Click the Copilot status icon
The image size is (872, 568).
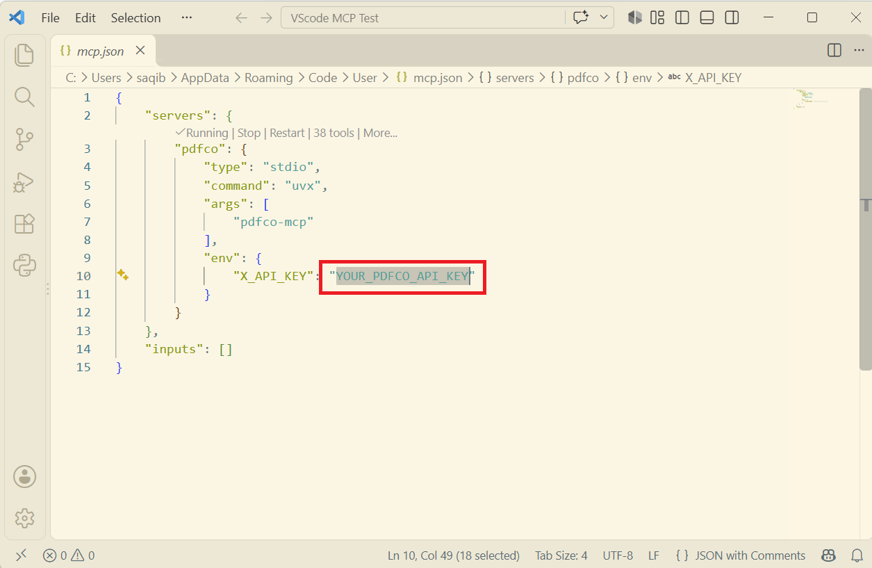tap(828, 555)
